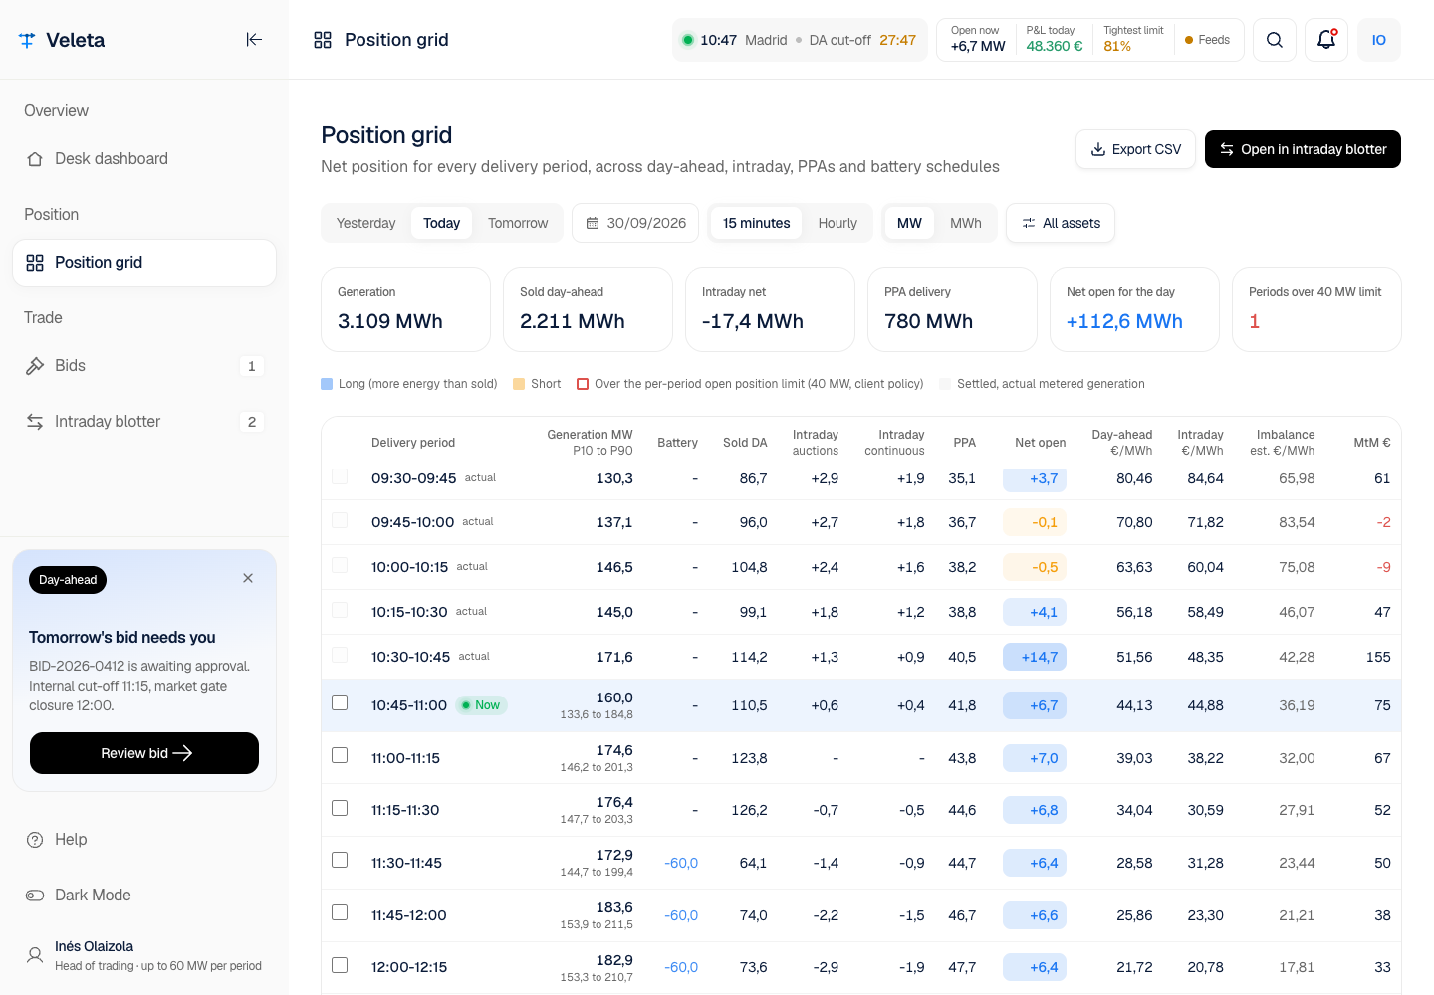Click the Intraday blotter arrows icon

[35, 422]
